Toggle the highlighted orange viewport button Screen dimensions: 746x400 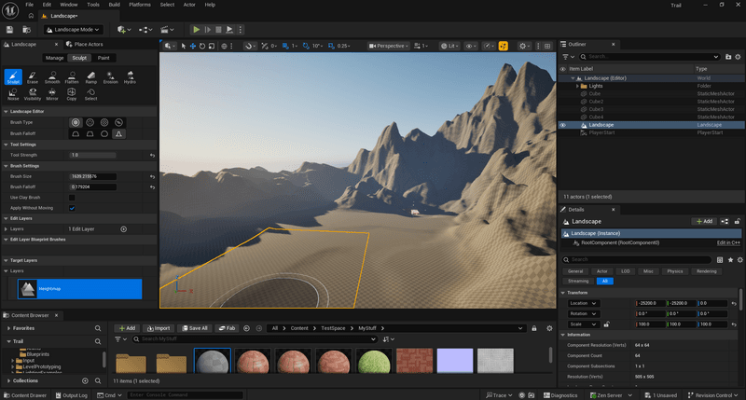(x=504, y=46)
